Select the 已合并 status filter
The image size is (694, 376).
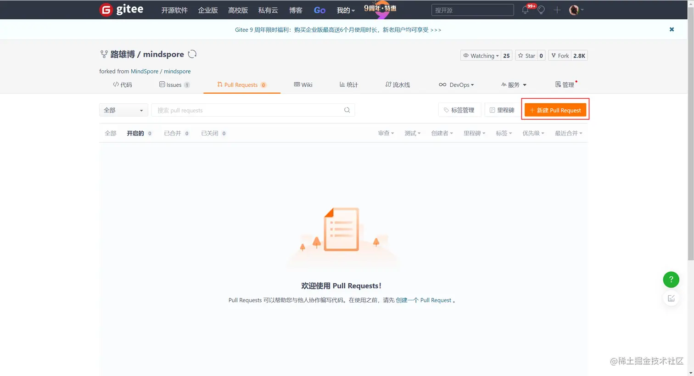click(x=177, y=133)
